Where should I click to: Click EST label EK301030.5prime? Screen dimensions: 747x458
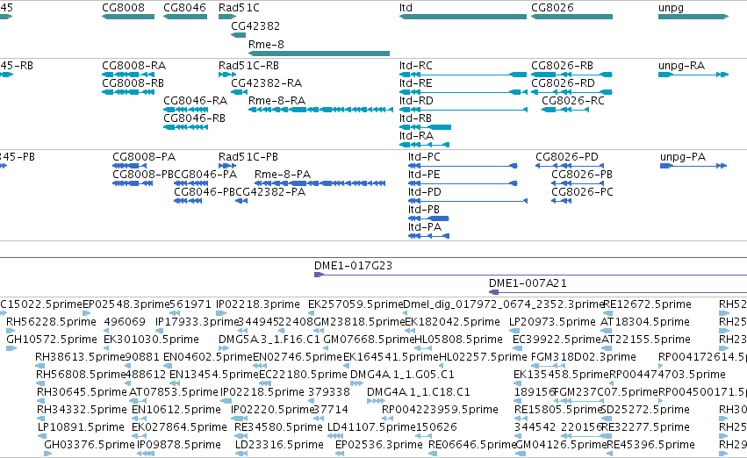(151, 340)
